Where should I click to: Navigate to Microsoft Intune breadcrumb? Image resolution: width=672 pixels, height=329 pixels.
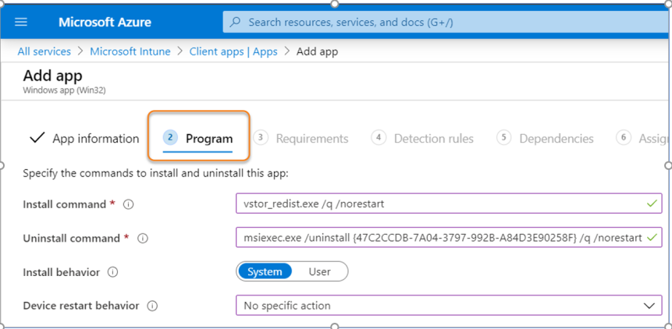[130, 51]
